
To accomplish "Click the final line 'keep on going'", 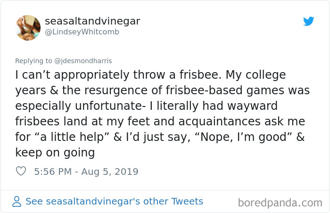I will point(55,153).
